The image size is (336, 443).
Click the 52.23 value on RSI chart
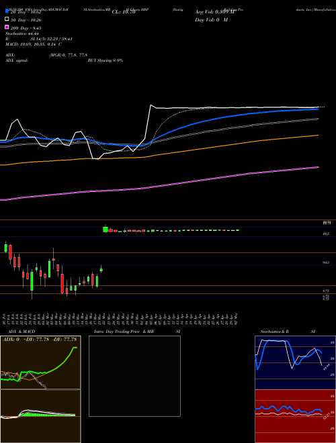click(327, 416)
